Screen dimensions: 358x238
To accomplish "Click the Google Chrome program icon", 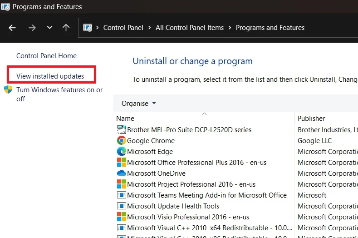I will (x=121, y=141).
